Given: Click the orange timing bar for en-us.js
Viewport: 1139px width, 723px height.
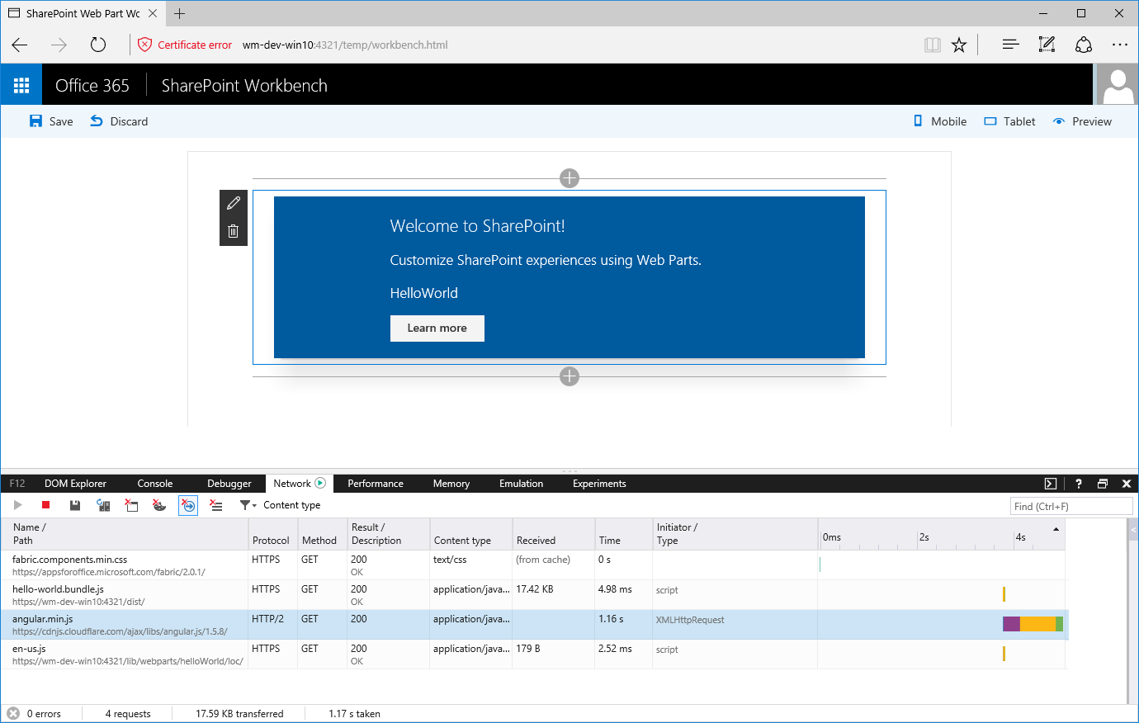Looking at the screenshot, I should (1004, 654).
